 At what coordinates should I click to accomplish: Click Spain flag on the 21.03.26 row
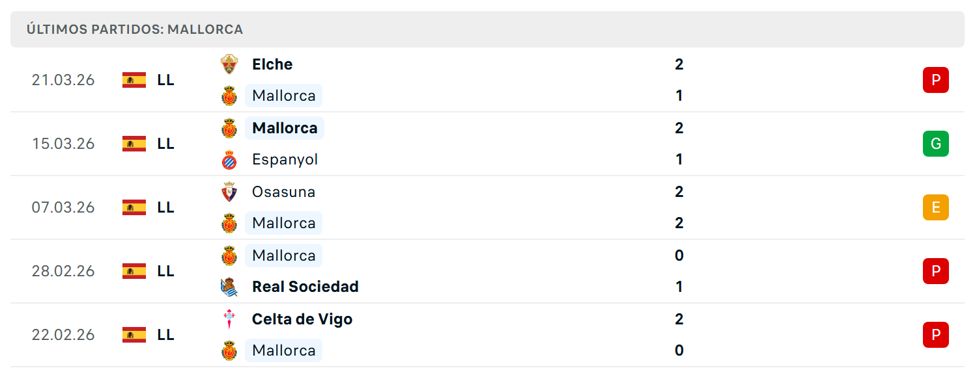click(x=134, y=80)
